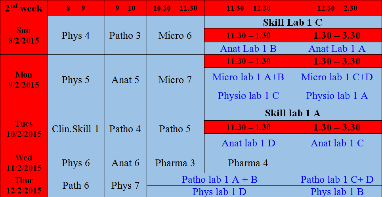Click the "Pharma 4" cell

pyautogui.click(x=248, y=163)
